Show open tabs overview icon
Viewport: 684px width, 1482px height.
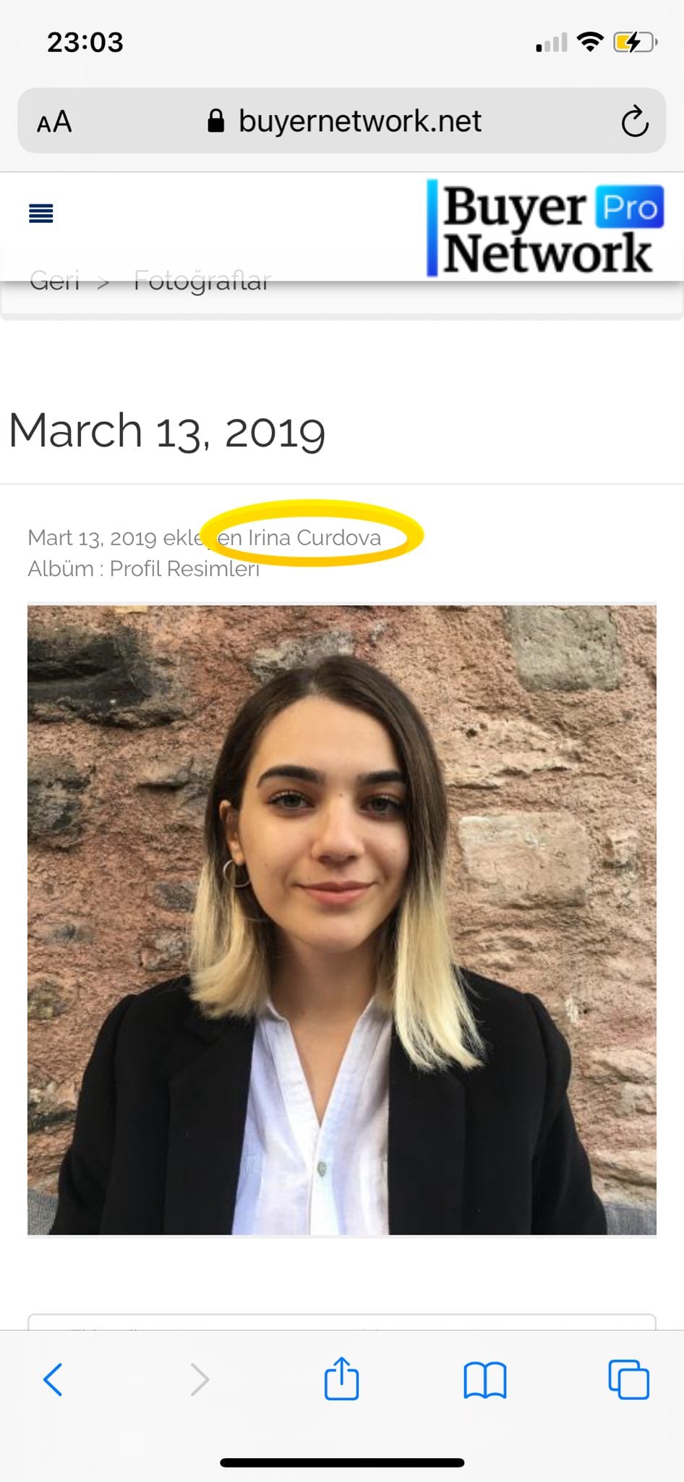point(628,1379)
